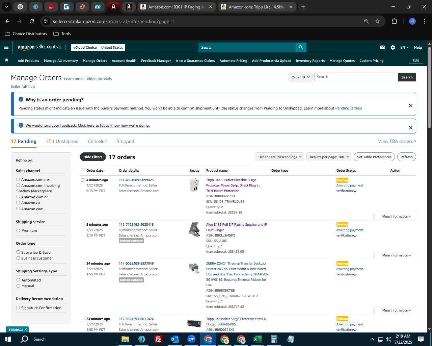Tick the select-all orders checkbox

83,170
